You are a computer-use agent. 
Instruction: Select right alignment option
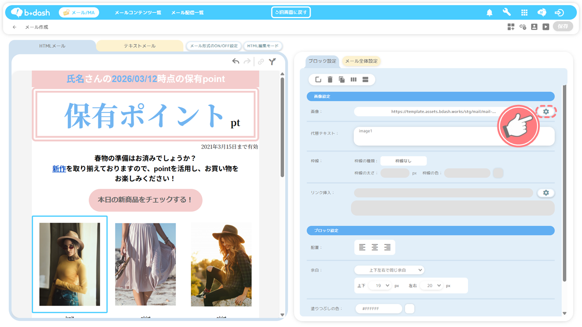point(387,248)
